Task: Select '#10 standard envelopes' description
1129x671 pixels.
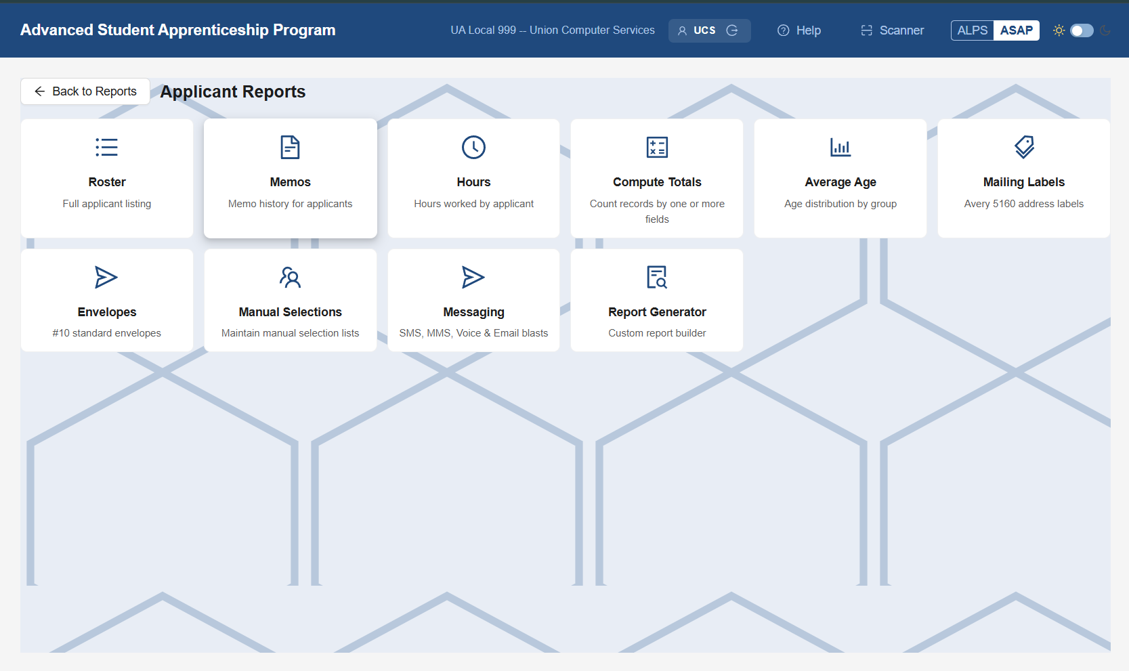Action: [107, 333]
